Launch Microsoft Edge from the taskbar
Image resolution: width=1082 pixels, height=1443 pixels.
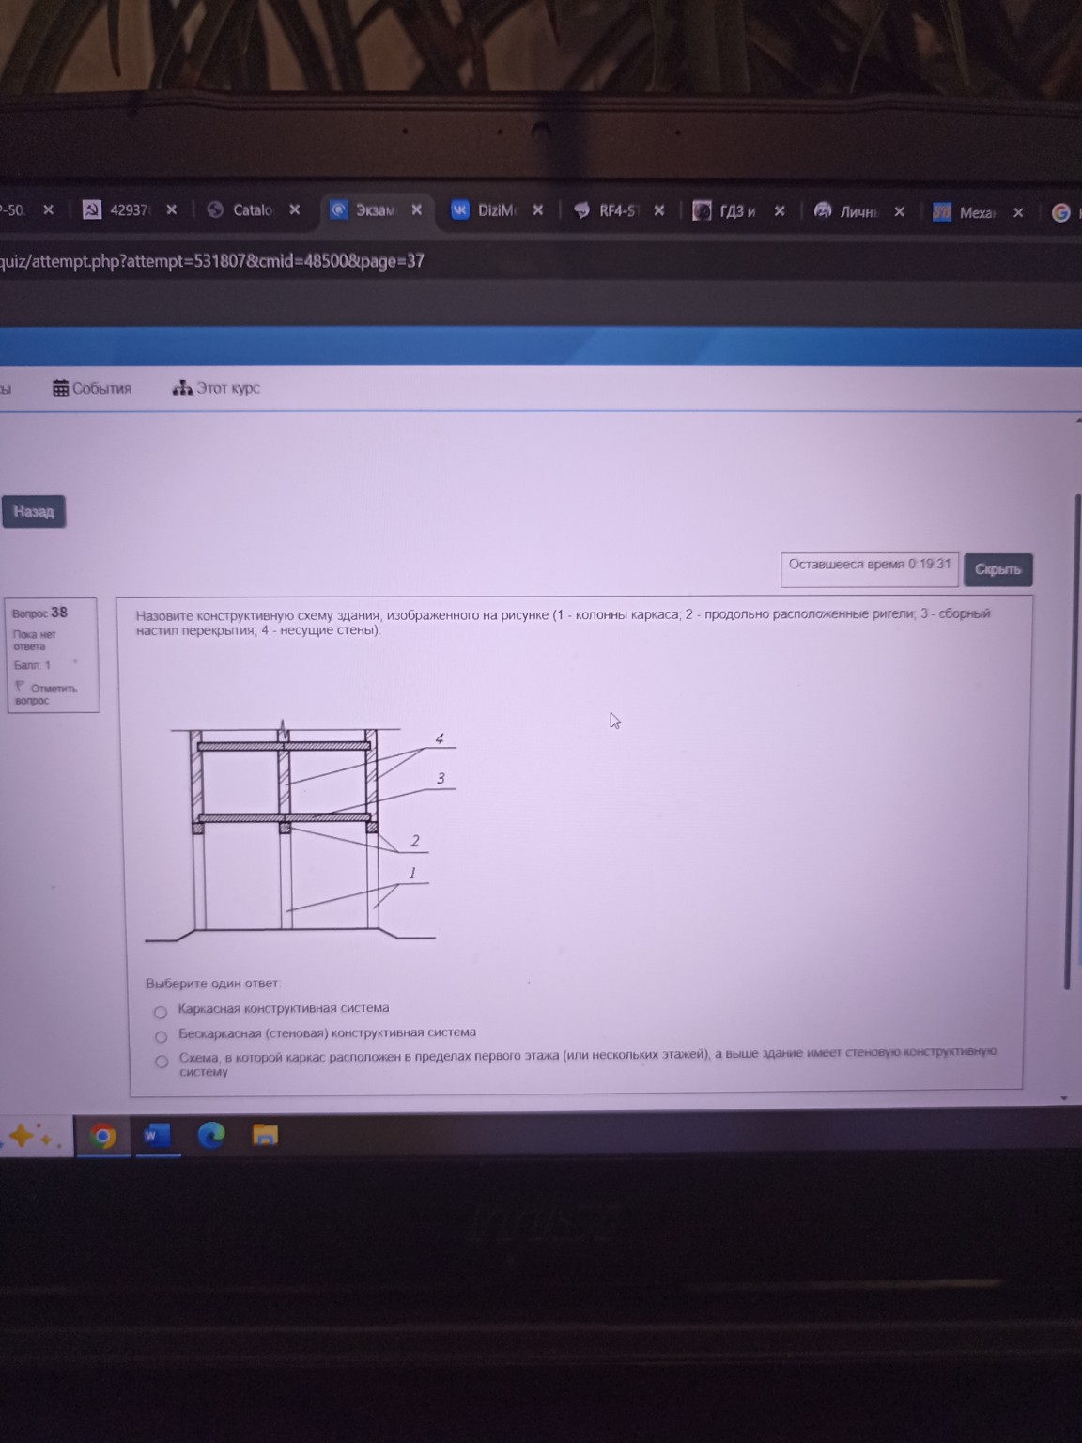click(211, 1136)
